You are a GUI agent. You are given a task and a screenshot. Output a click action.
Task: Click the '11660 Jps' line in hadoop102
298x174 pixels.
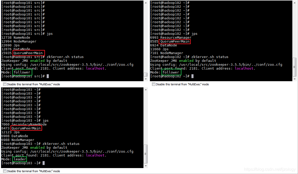(159, 49)
